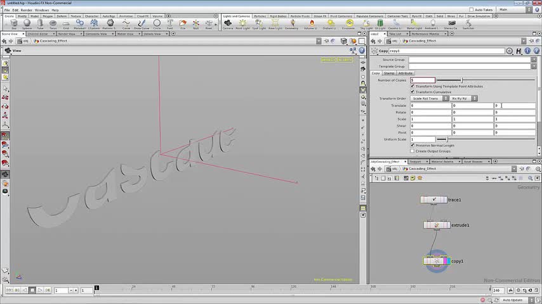Open the Windows menu
Viewport: 542px width, 304px height.
tap(42, 10)
